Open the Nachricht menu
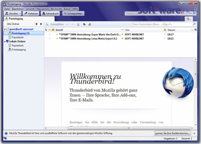Screen dimensions: 201x144 pyautogui.click(x=56, y=9)
